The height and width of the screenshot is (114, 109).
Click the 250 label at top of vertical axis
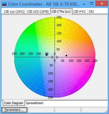59,17
